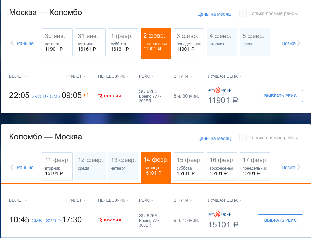Click ВЫБРАТЬ РЕЙС for flight SU 6265
Image resolution: width=311 pixels, height=238 pixels.
(280, 96)
